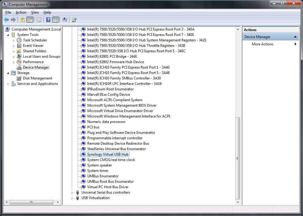Select Intel(R) 82802 Firmware Hub Device

[115, 62]
